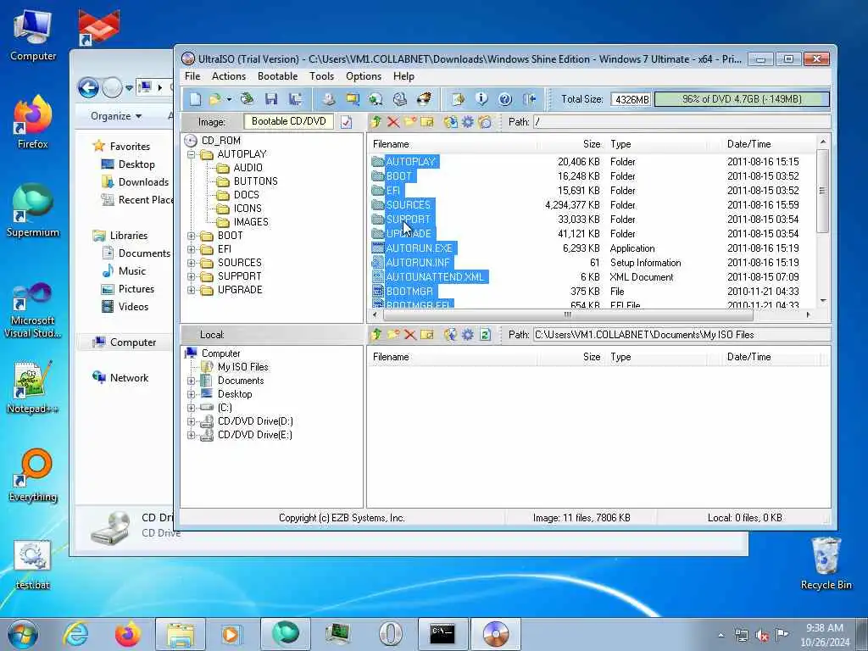Click the Save floppy disk icon
The image size is (868, 651).
click(271, 99)
